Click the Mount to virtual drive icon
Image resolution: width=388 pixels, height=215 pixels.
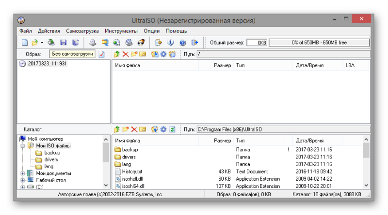pos(129,43)
